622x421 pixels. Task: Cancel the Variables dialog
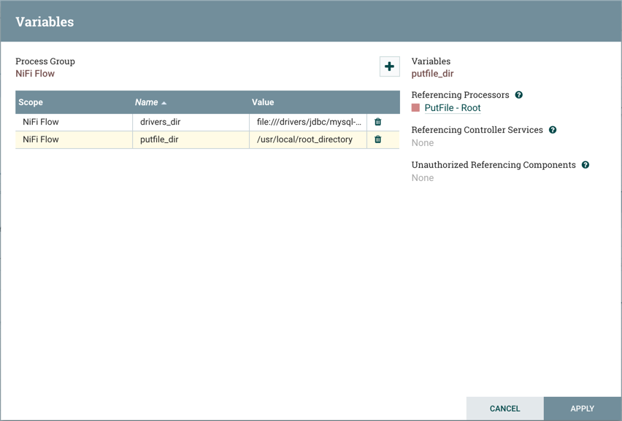(x=504, y=409)
